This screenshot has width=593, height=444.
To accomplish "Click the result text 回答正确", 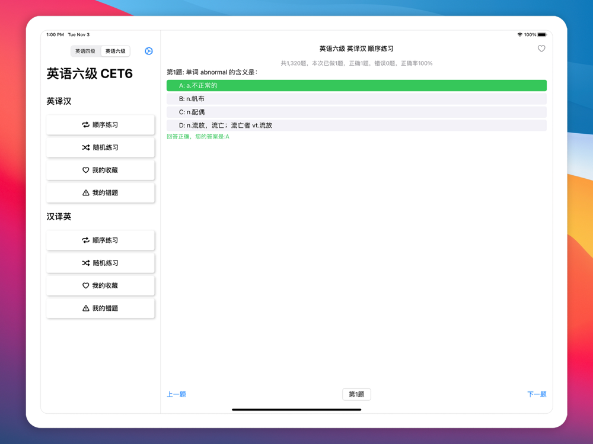I will (x=198, y=137).
